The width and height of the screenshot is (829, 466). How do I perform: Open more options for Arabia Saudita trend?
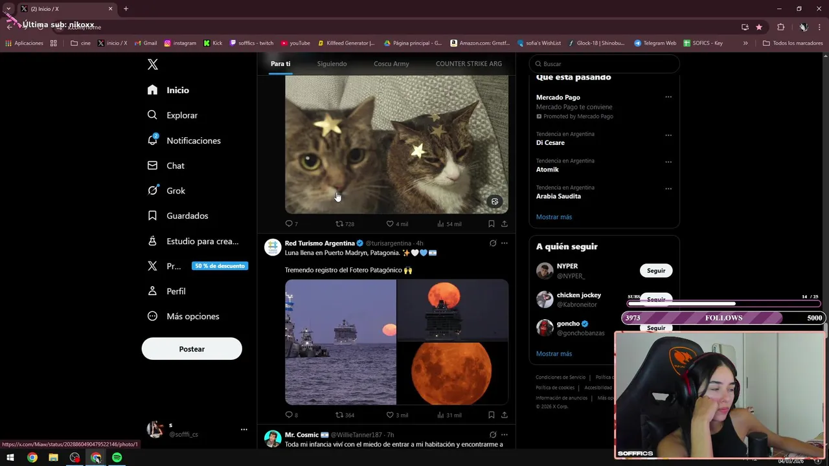click(668, 188)
